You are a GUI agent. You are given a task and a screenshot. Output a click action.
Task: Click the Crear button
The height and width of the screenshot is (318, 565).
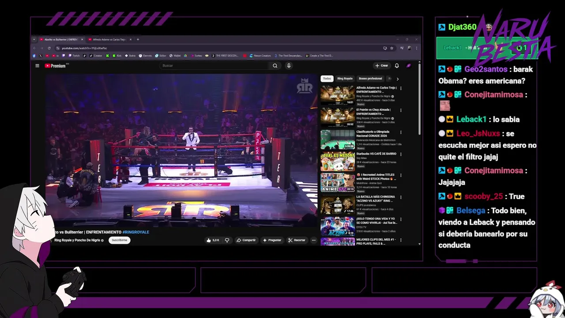(382, 66)
